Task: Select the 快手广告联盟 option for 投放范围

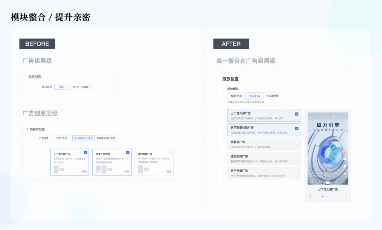Action: click(x=81, y=87)
